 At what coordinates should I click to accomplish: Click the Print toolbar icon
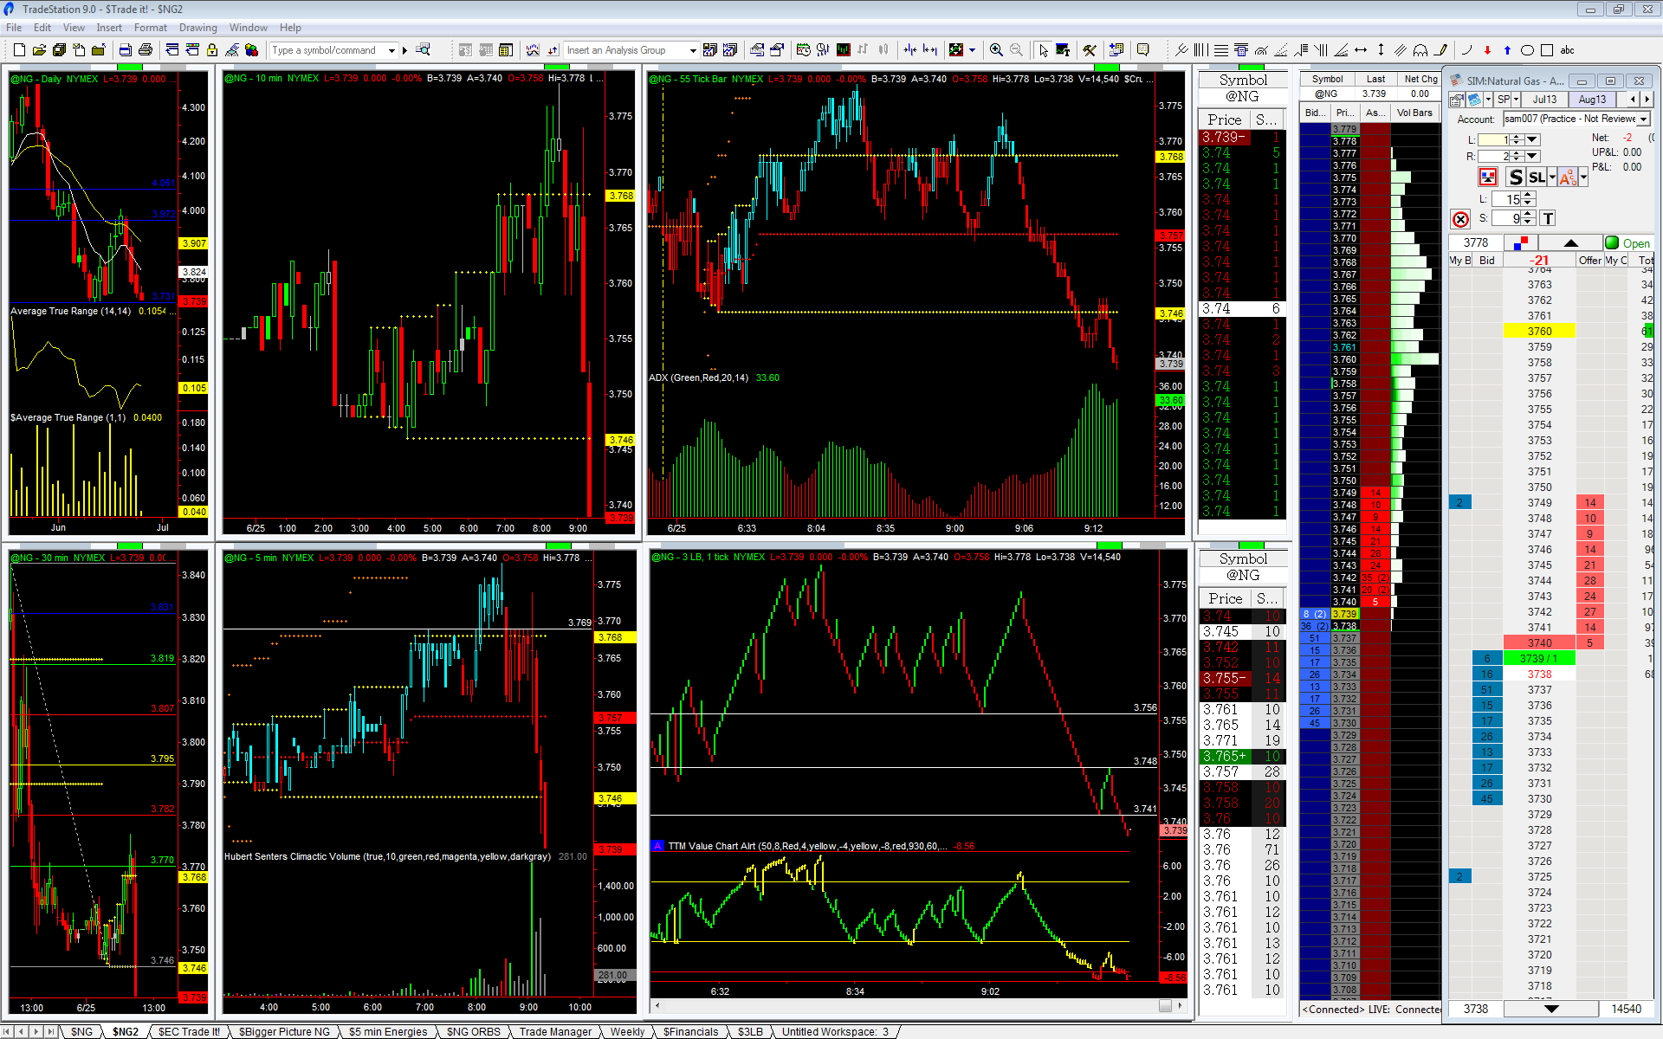146,50
